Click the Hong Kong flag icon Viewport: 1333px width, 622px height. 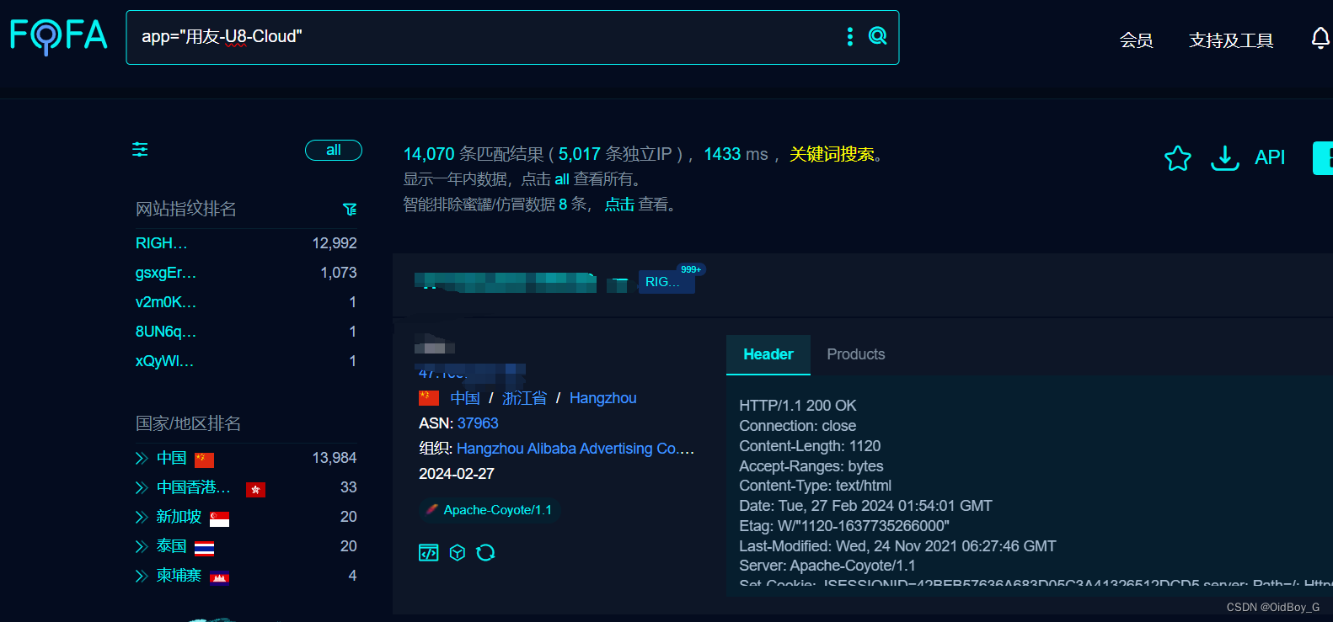pos(255,489)
